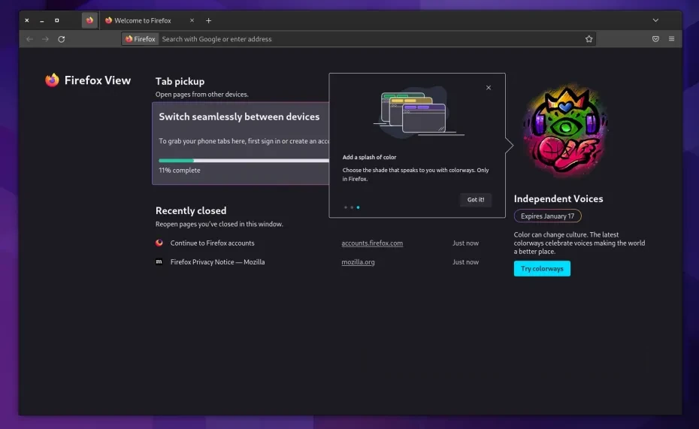Dismiss the colorways tooltip with X
The image size is (699, 429).
[489, 88]
